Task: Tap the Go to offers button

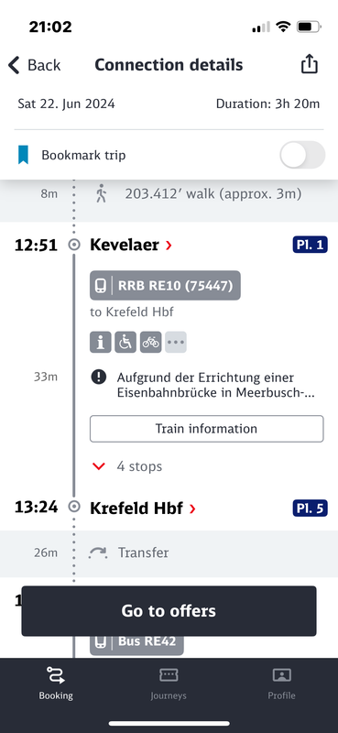Action: pos(169,611)
